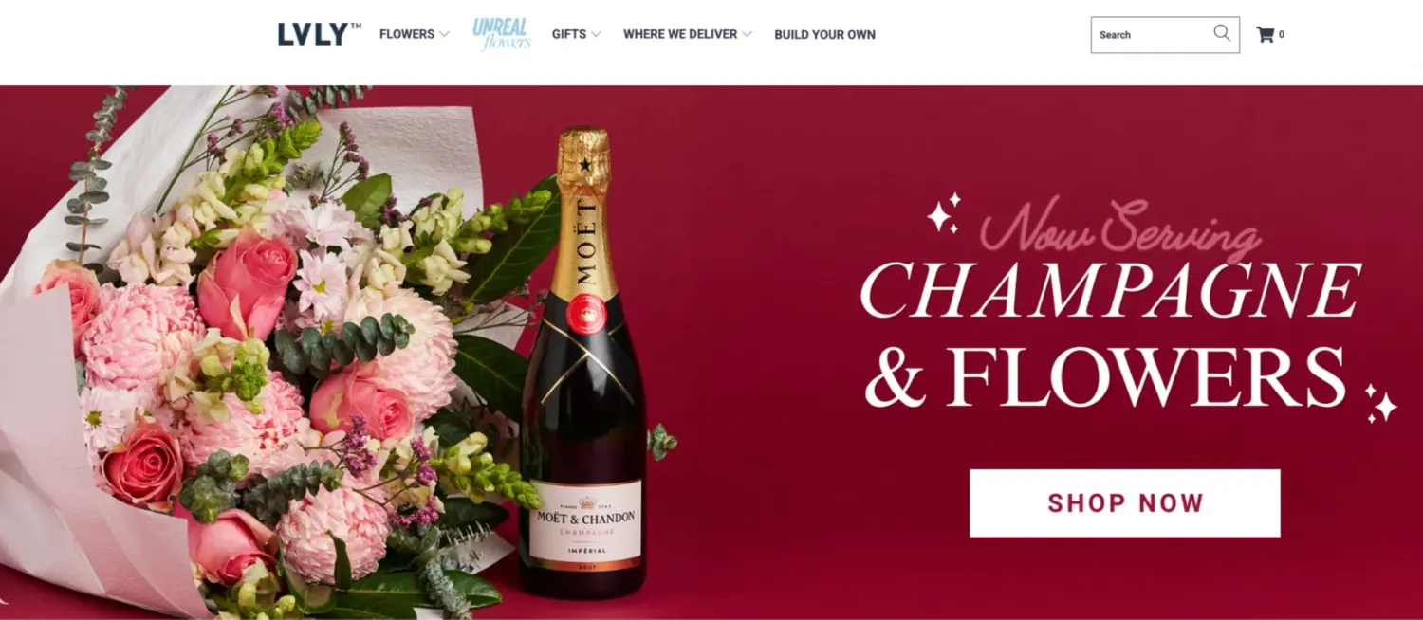Click the sparkle stars after FLOWERS heading
Screen dimensions: 1423x620
pos(1381,403)
